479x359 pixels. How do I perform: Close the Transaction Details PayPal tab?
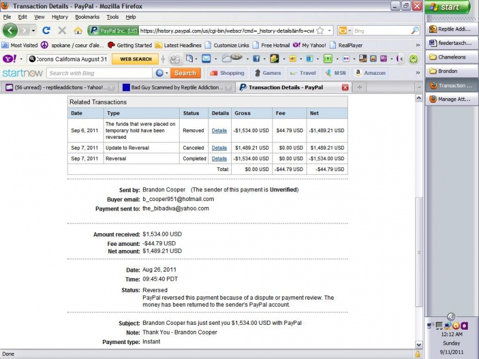tap(345, 87)
